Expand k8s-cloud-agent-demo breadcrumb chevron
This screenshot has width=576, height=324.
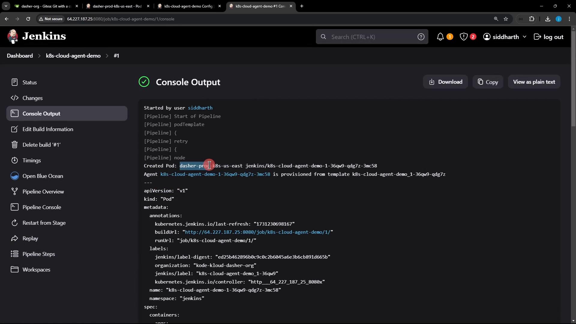click(x=107, y=56)
